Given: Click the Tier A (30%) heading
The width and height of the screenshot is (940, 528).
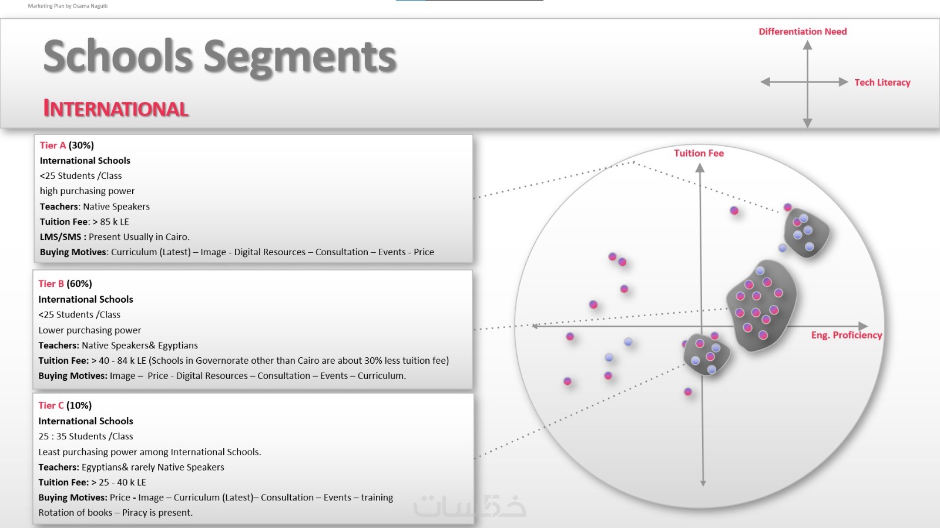Looking at the screenshot, I should pyautogui.click(x=67, y=145).
